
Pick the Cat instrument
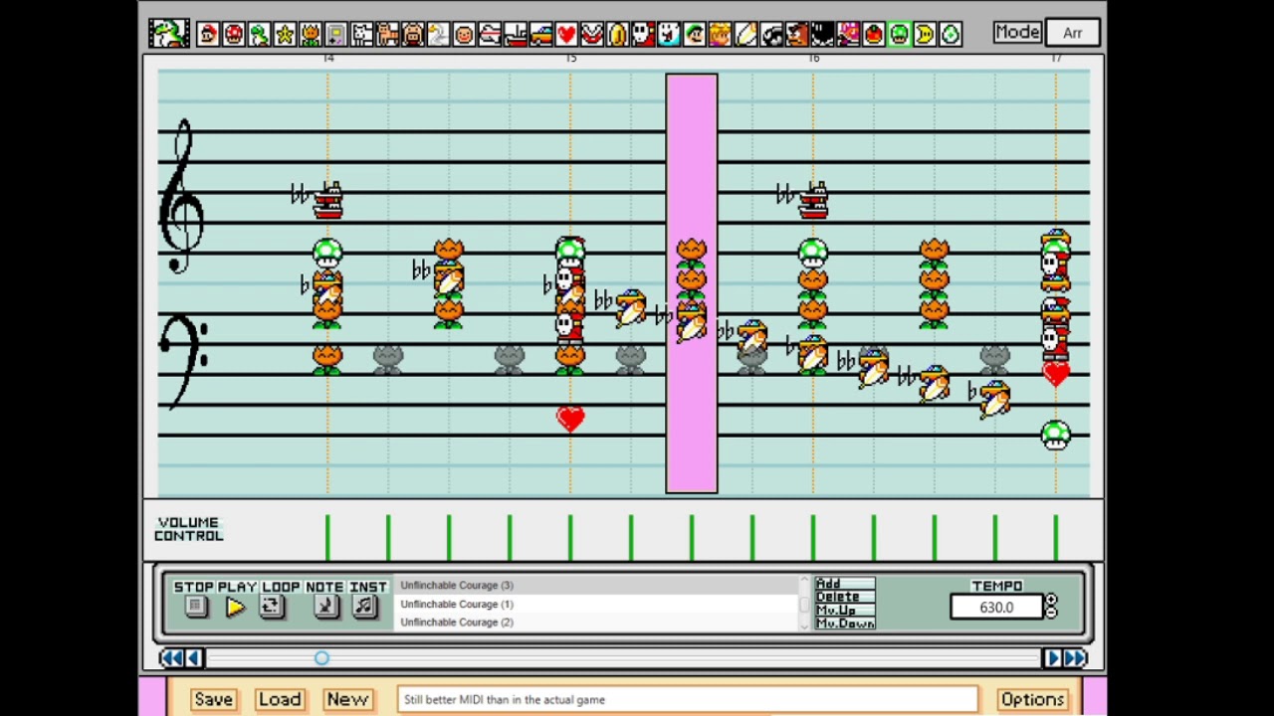point(387,34)
